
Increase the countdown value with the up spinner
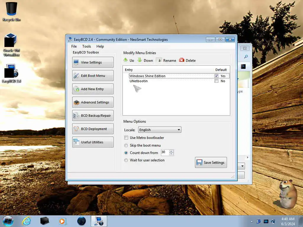tap(171, 151)
